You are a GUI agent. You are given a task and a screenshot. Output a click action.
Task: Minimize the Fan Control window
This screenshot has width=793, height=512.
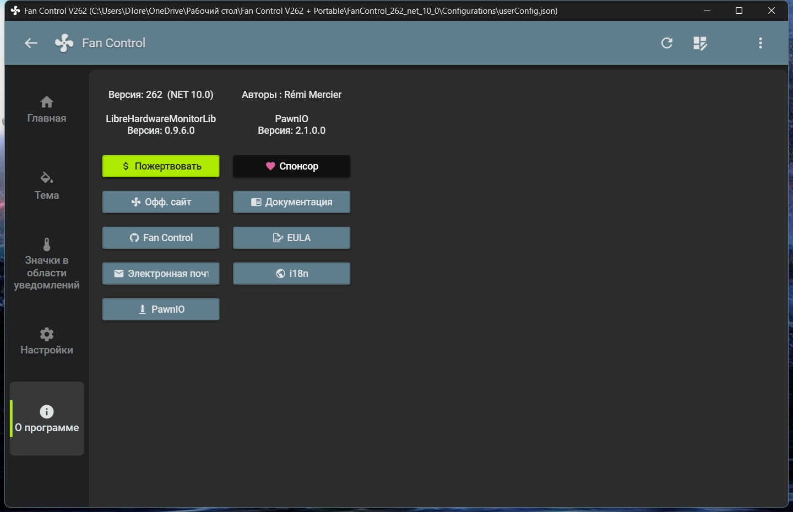707,10
